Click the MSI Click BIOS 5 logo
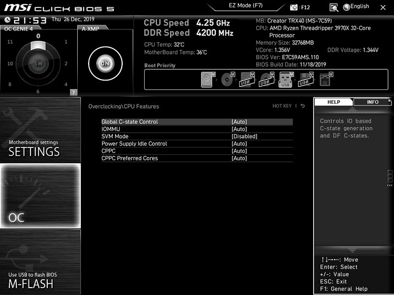 [59, 8]
